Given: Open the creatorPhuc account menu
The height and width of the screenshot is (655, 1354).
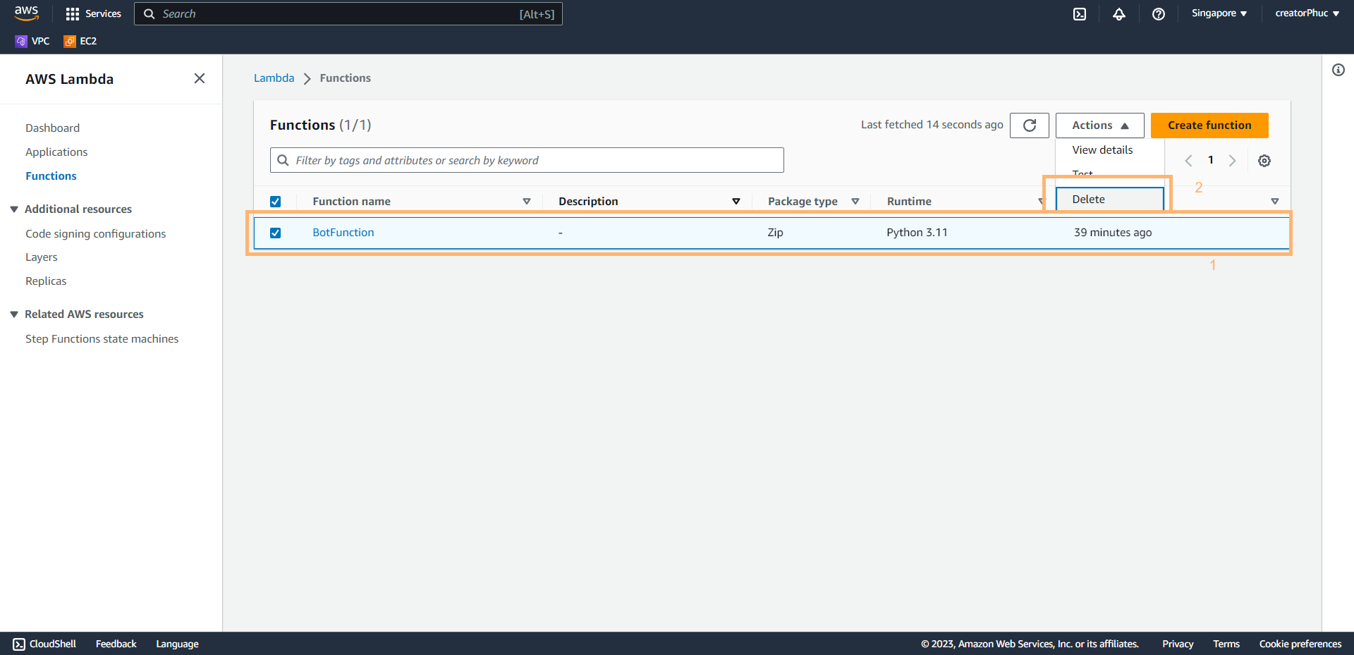Looking at the screenshot, I should click(x=1307, y=13).
